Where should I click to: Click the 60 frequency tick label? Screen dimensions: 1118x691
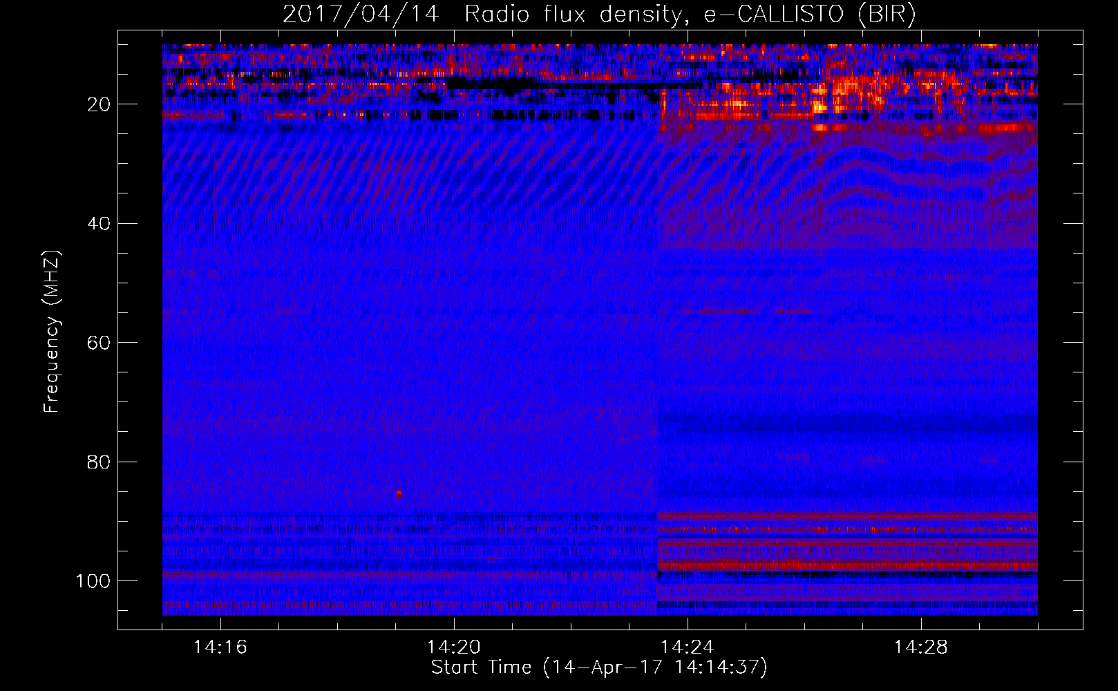[x=99, y=343]
